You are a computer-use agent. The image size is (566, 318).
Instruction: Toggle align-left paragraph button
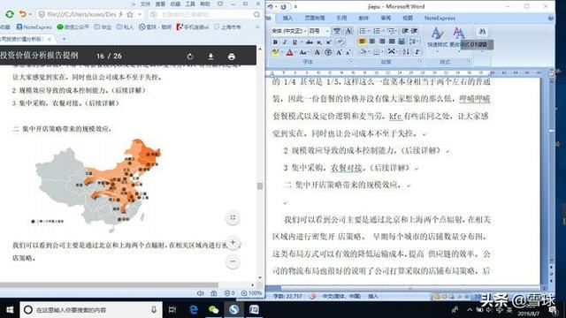coord(362,42)
